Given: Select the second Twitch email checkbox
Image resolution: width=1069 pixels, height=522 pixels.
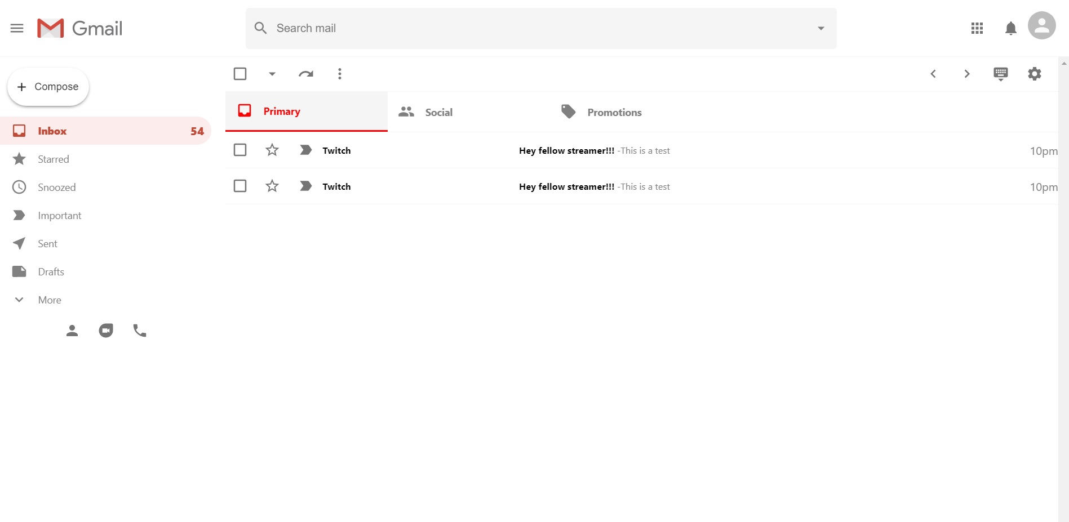Looking at the screenshot, I should pos(239,186).
